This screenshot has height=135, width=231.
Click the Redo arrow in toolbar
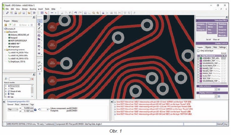click(80, 13)
